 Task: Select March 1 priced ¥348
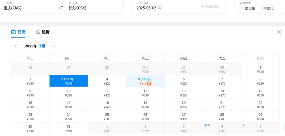point(260,69)
